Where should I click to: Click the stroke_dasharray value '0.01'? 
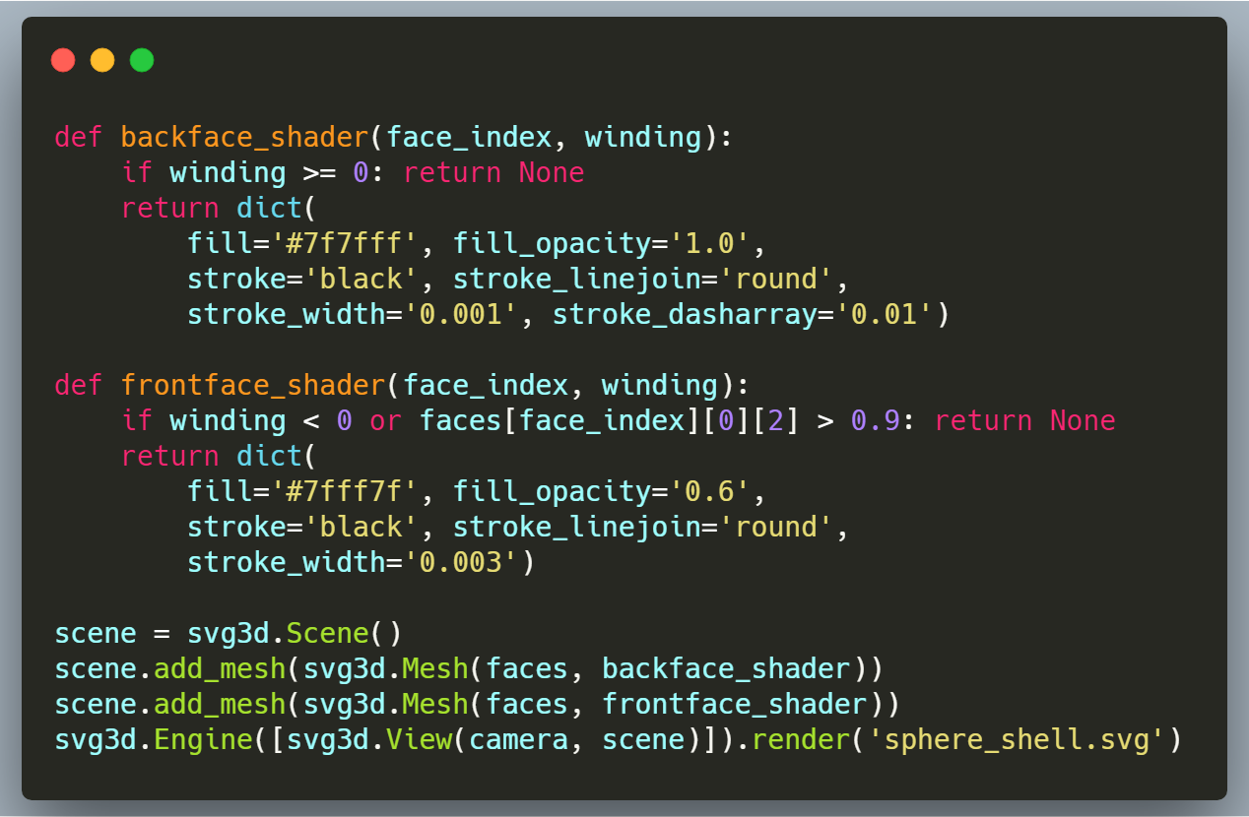coord(884,314)
